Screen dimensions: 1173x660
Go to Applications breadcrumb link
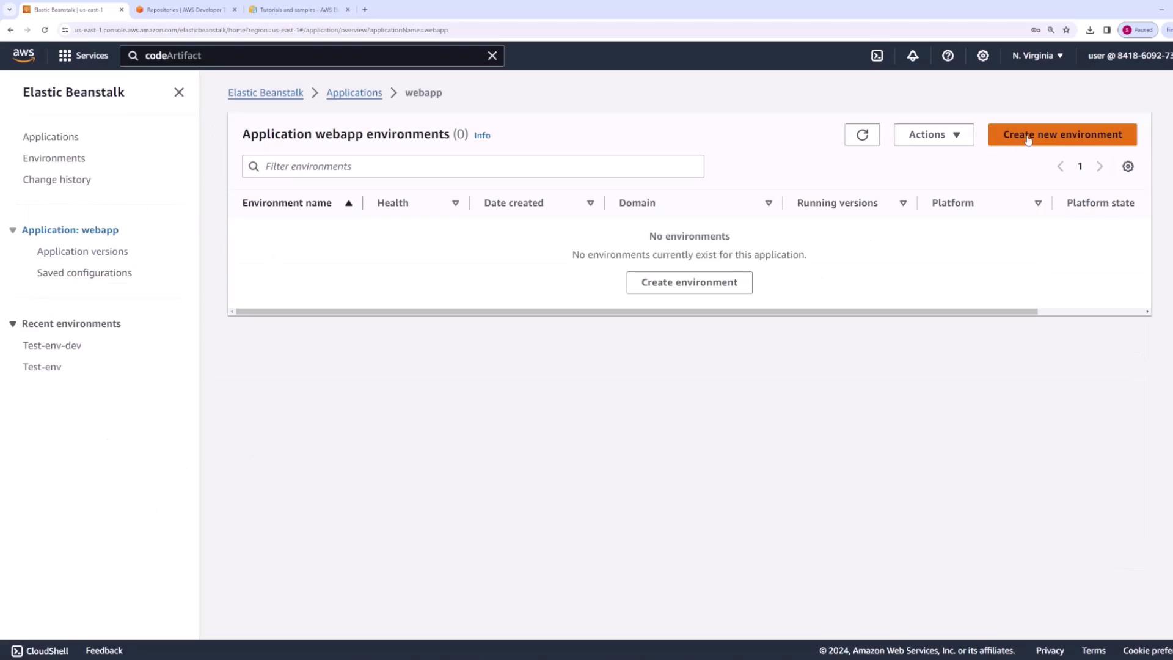click(x=354, y=93)
